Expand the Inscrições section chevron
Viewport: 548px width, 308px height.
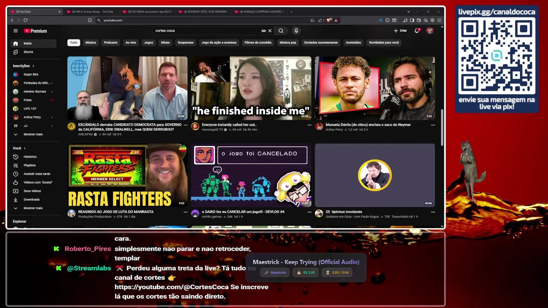pos(33,66)
